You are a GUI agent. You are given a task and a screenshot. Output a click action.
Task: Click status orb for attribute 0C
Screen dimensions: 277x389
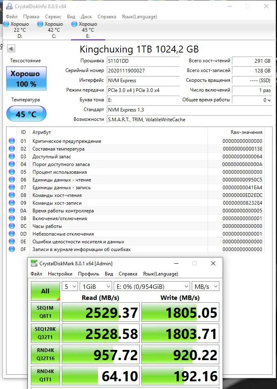[x=12, y=226]
